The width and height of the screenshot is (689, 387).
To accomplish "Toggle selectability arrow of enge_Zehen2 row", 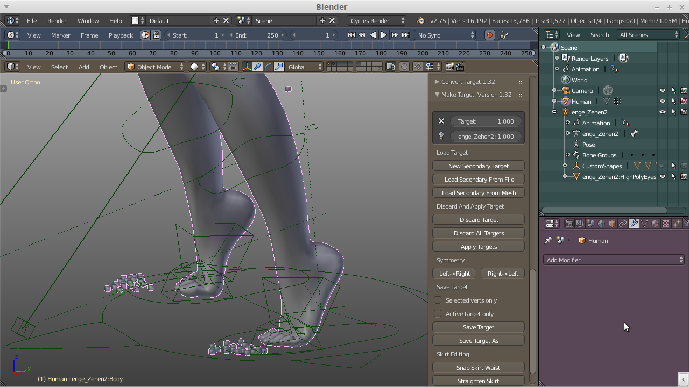I will [x=673, y=112].
